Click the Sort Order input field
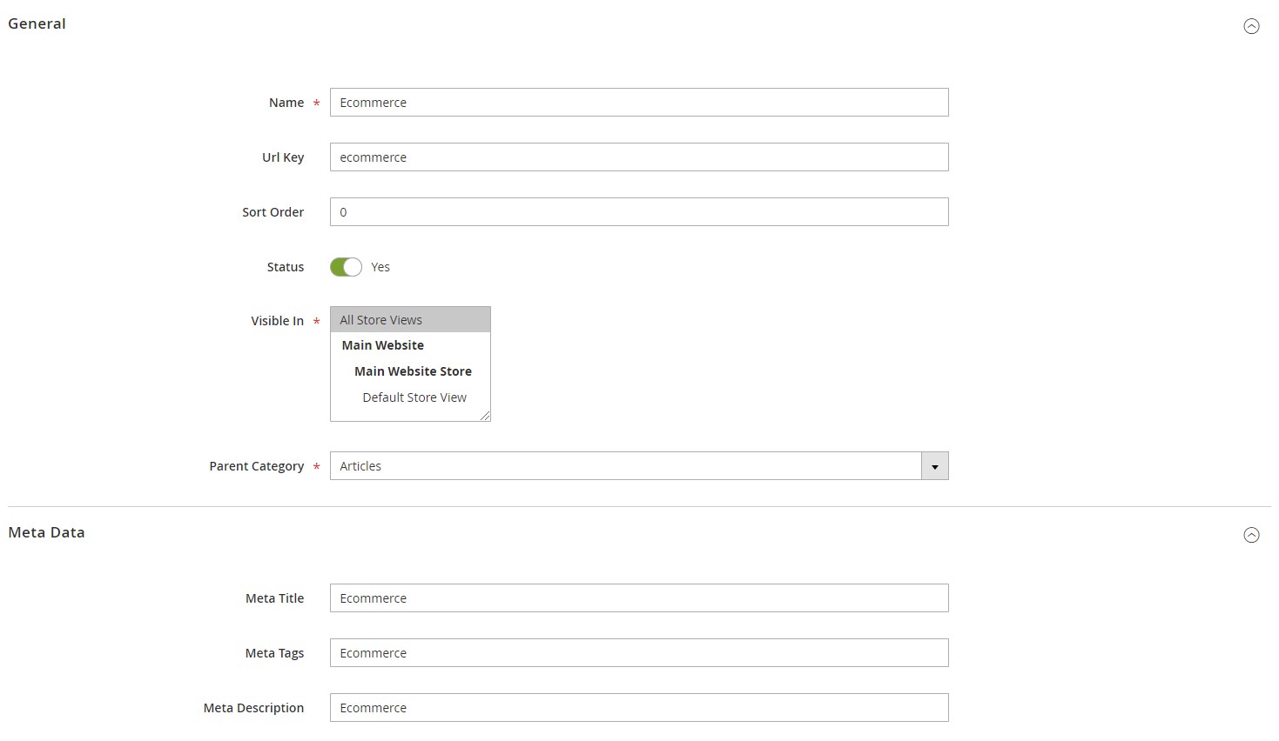The image size is (1279, 741). (x=639, y=212)
